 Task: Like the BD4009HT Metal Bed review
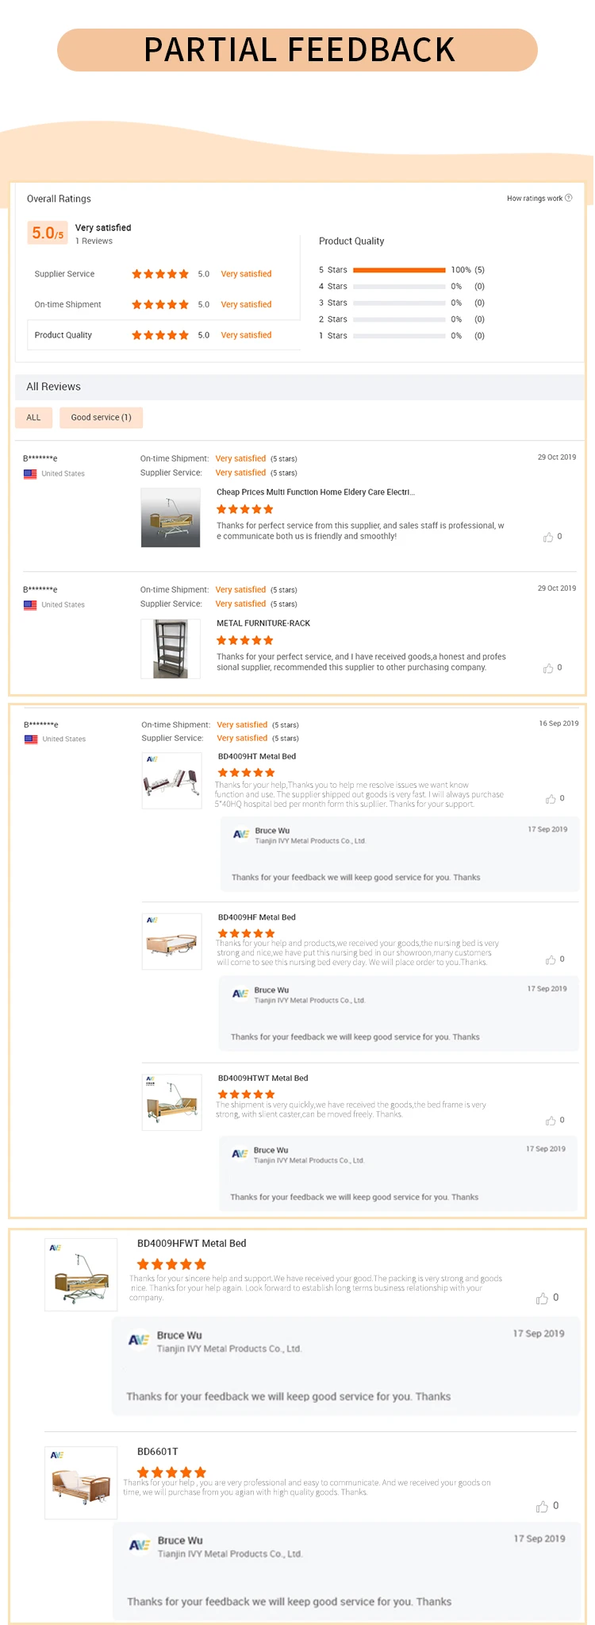pos(551,799)
